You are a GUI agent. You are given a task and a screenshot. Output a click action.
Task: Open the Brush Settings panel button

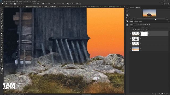15,4
